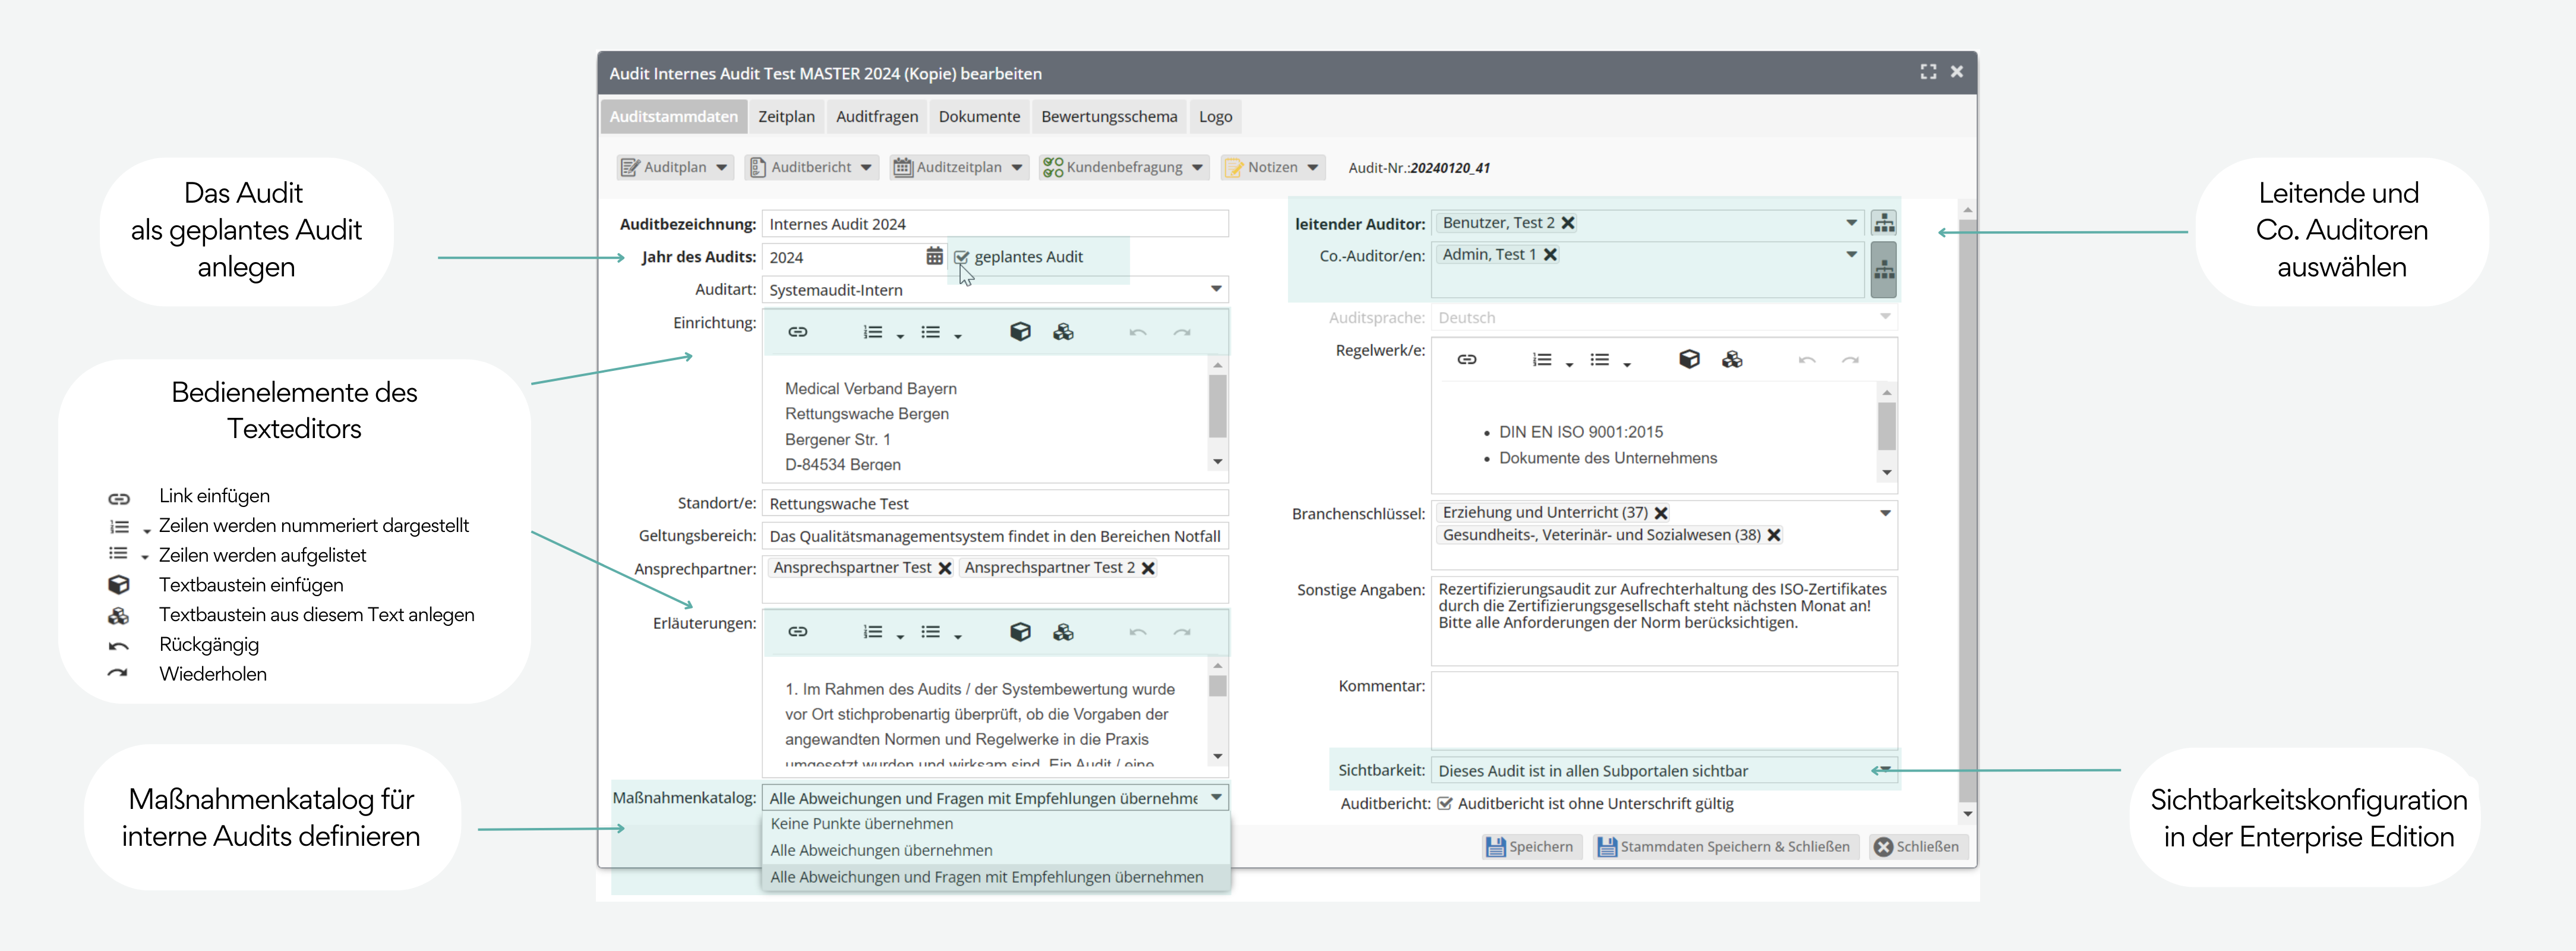Open the Kundenbefragung dropdown button
Image resolution: width=2576 pixels, height=951 pixels.
(1124, 167)
